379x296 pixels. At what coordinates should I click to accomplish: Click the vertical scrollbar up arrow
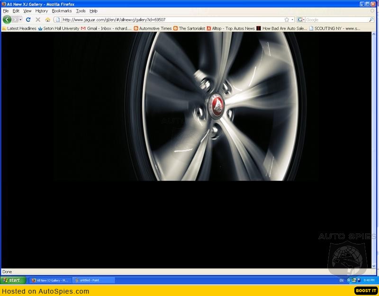pyautogui.click(x=374, y=34)
